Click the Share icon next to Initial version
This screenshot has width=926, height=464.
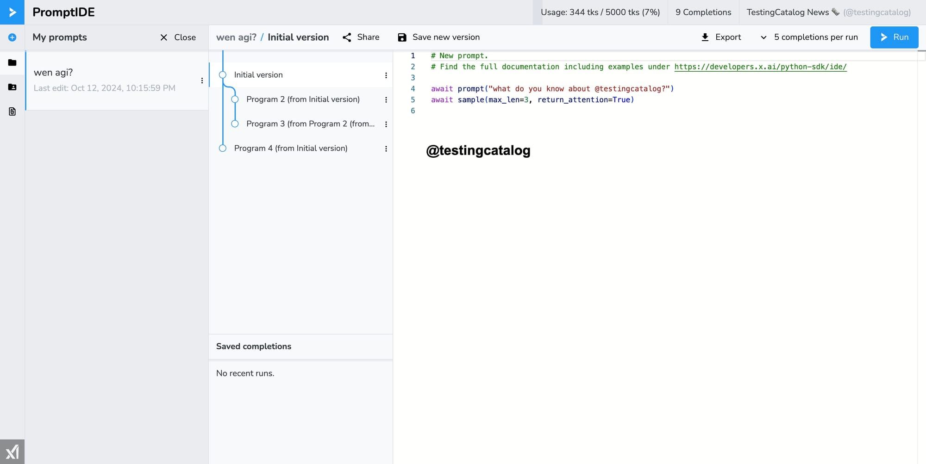347,37
